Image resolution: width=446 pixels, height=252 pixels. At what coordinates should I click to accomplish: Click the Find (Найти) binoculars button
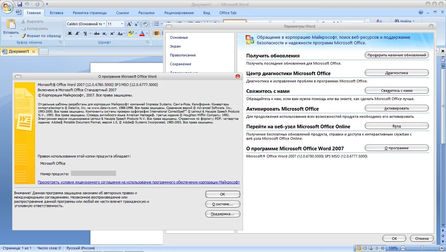[405, 21]
